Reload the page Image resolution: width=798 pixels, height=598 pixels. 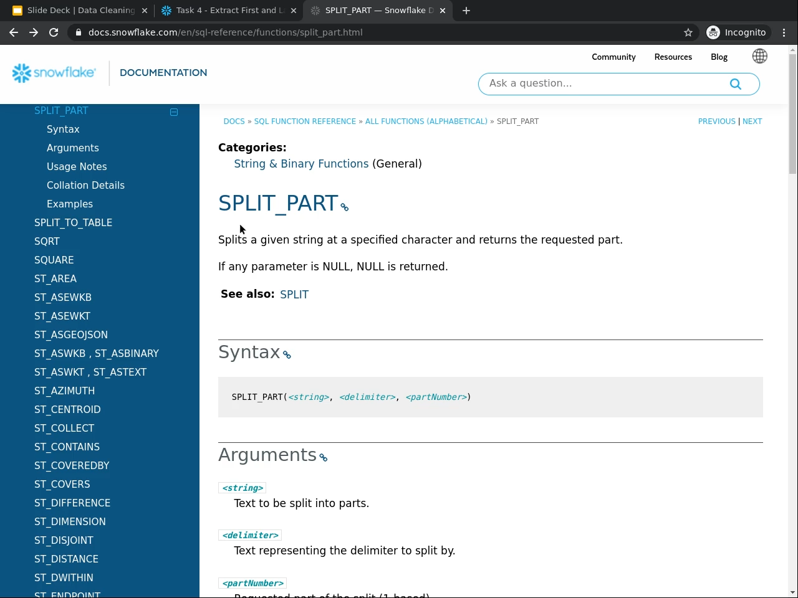(x=54, y=32)
